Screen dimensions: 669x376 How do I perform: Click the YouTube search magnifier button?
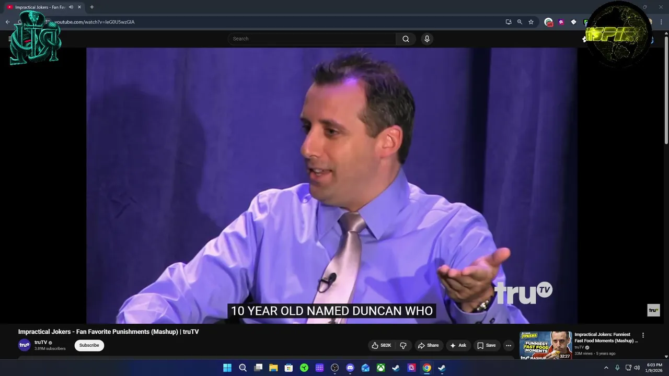click(x=406, y=39)
